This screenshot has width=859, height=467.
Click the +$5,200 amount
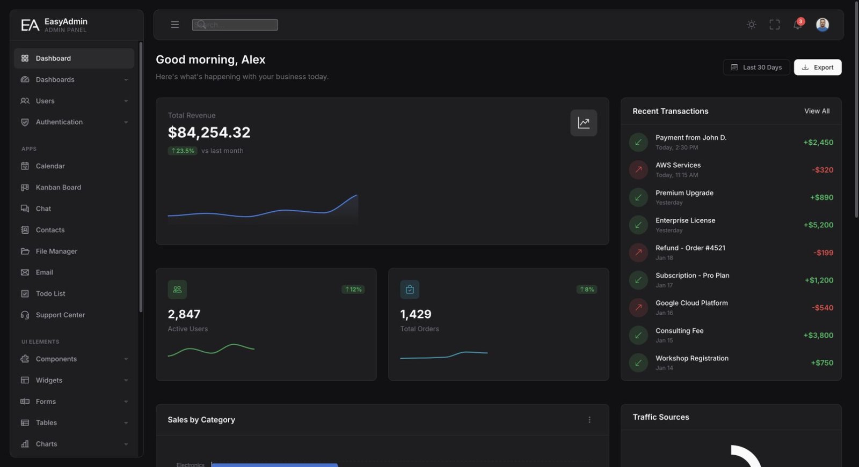(818, 225)
